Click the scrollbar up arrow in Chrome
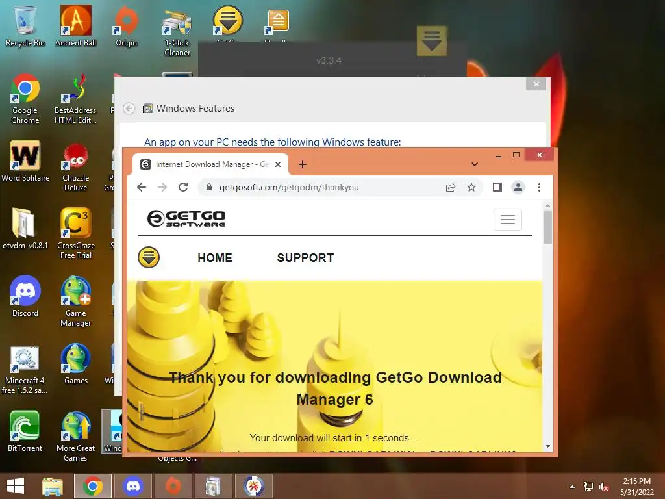The width and height of the screenshot is (665, 499). [547, 205]
